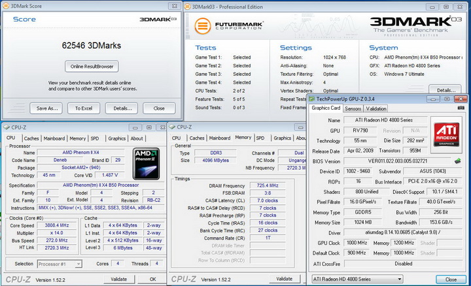Click the BIOS save chip icon in GPU-Z
Screen dimensions: 471x286
[457, 161]
